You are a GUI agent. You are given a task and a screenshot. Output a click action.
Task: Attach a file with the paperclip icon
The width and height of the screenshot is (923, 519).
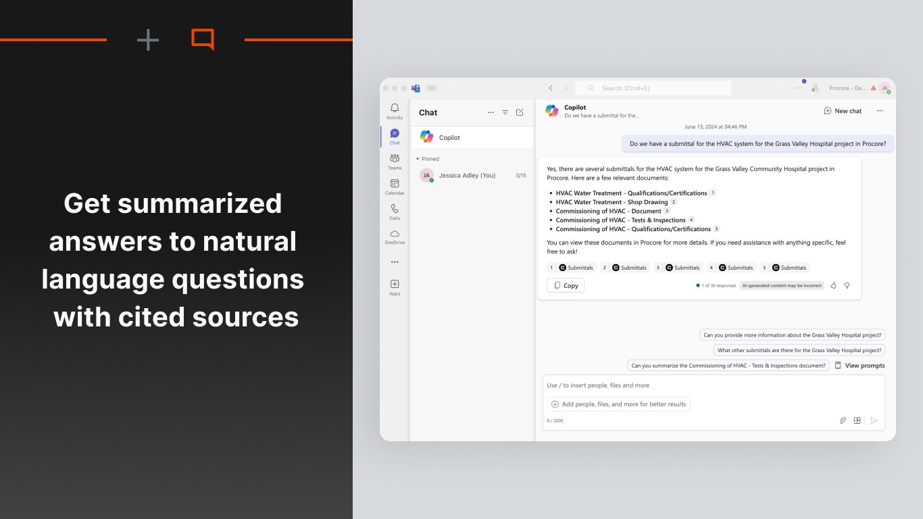(843, 420)
